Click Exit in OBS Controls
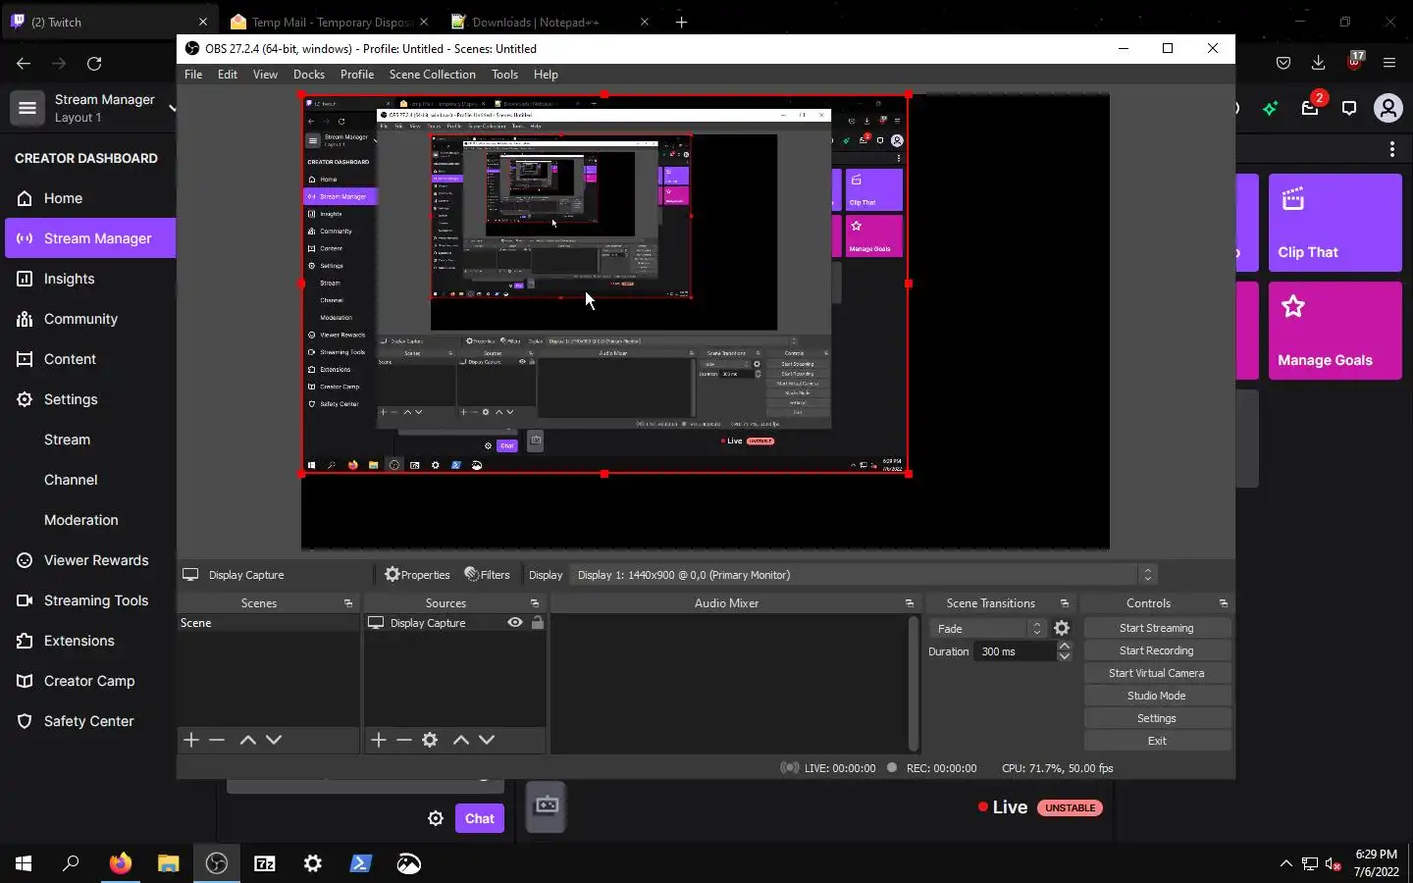This screenshot has width=1413, height=883. (1157, 741)
